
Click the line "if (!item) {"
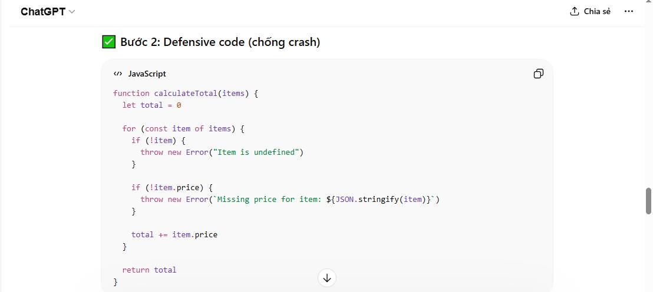click(159, 141)
